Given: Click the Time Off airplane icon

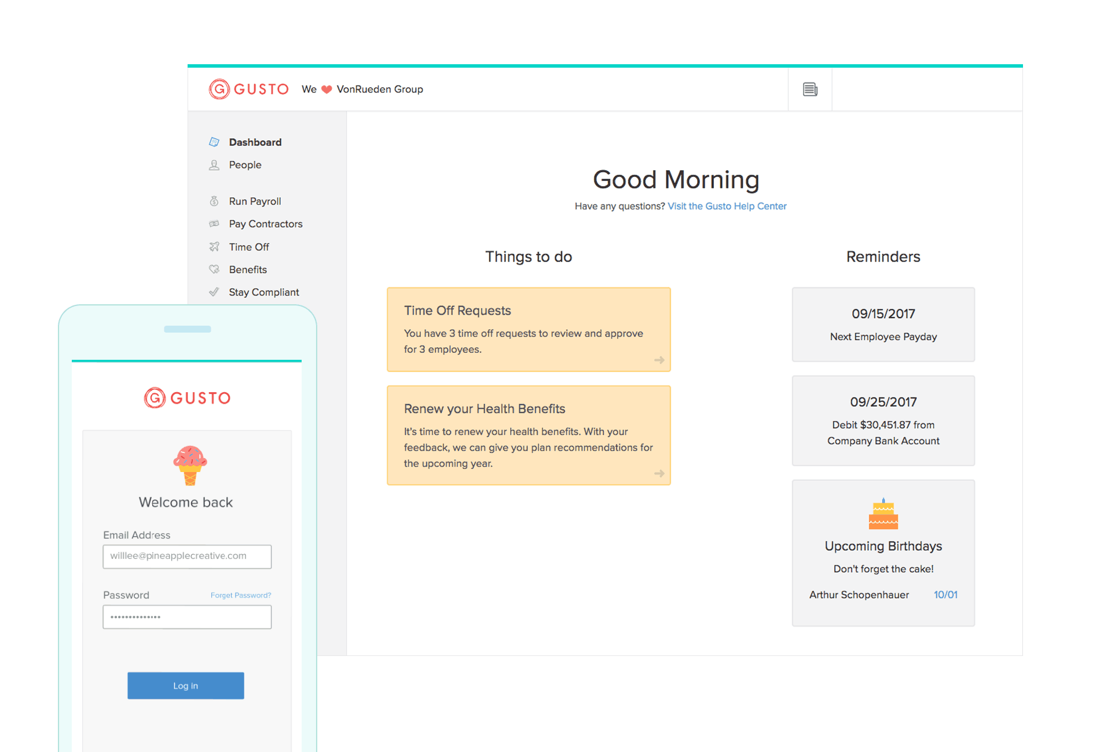Looking at the screenshot, I should click(x=214, y=246).
